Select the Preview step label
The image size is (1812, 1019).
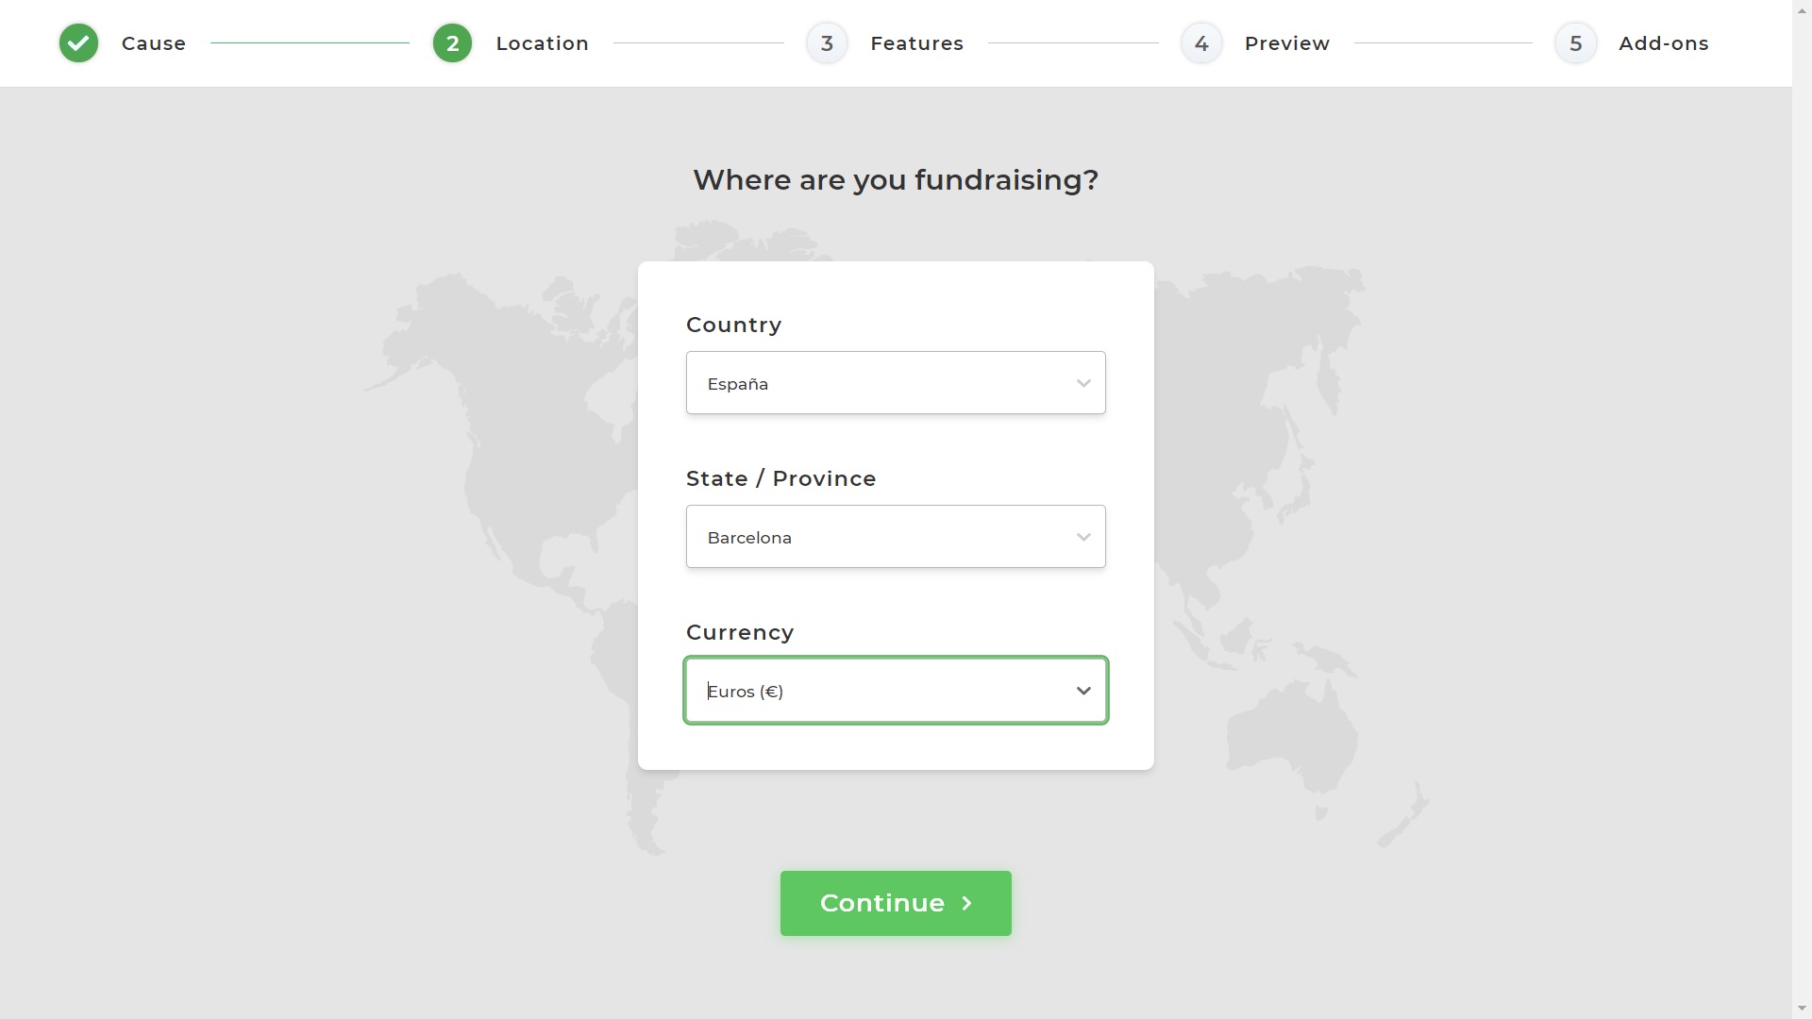[x=1287, y=43]
